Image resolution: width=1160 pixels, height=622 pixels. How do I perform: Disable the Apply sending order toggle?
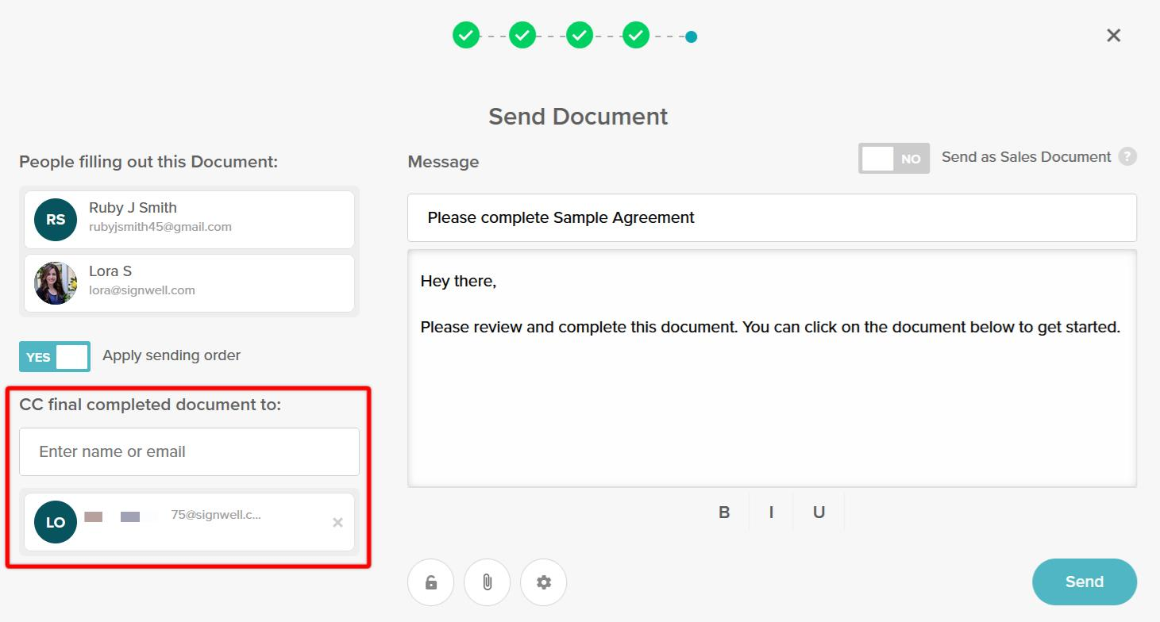(55, 357)
